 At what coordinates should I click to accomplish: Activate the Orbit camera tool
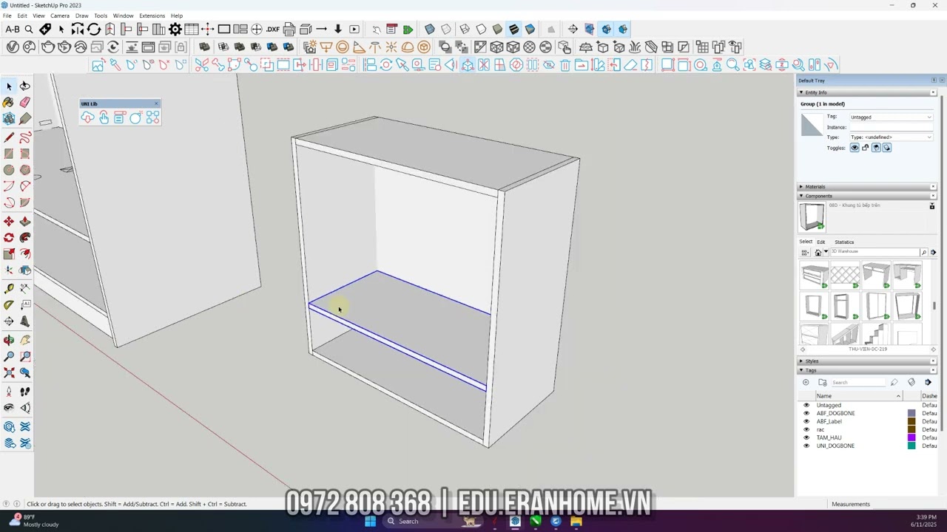[9, 340]
